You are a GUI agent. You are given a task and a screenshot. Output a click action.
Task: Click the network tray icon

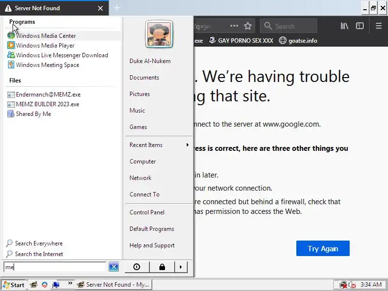pos(343,285)
